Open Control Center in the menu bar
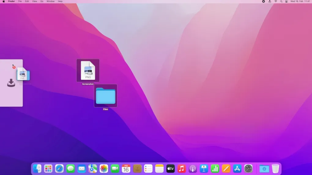The height and width of the screenshot is (175, 312). [x=287, y=2]
